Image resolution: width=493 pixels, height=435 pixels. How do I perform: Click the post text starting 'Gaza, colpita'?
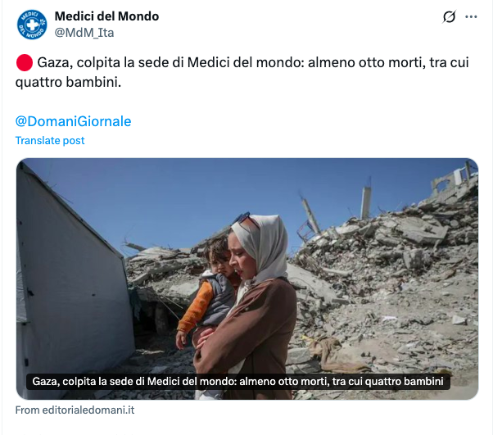pyautogui.click(x=242, y=72)
